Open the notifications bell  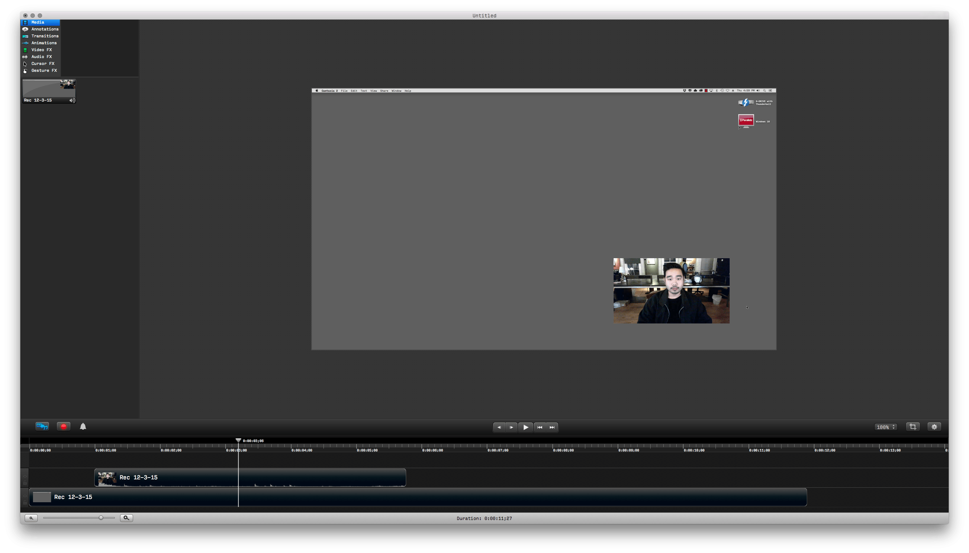tap(83, 426)
